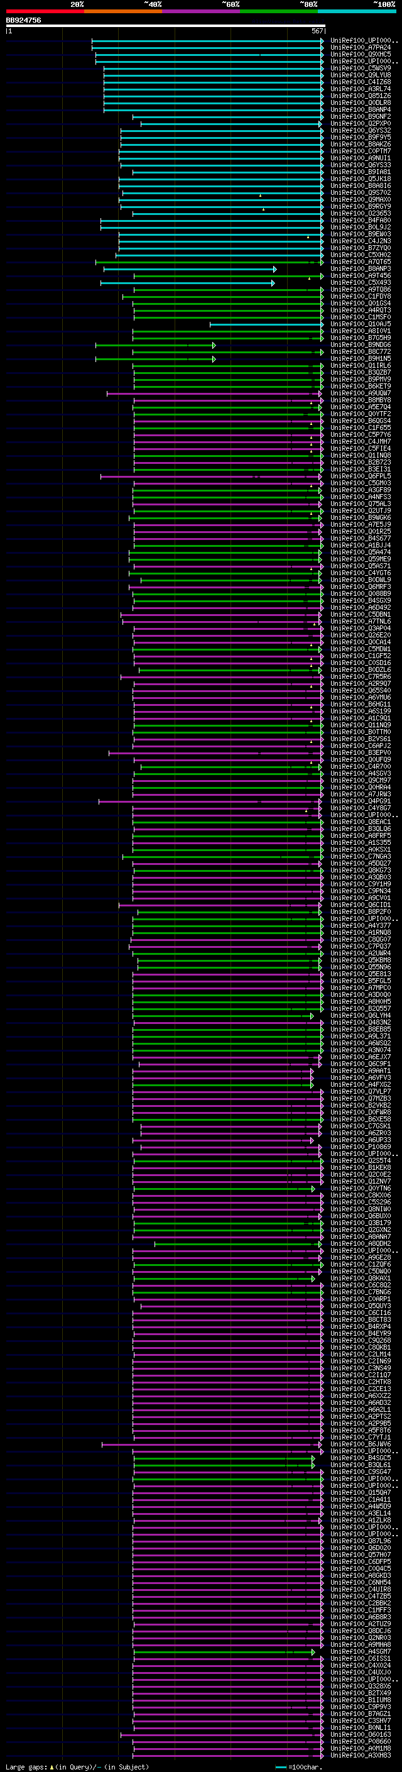The image size is (402, 1772).
Task: Click label UniRef100_Q75AL3
Action: [361, 504]
